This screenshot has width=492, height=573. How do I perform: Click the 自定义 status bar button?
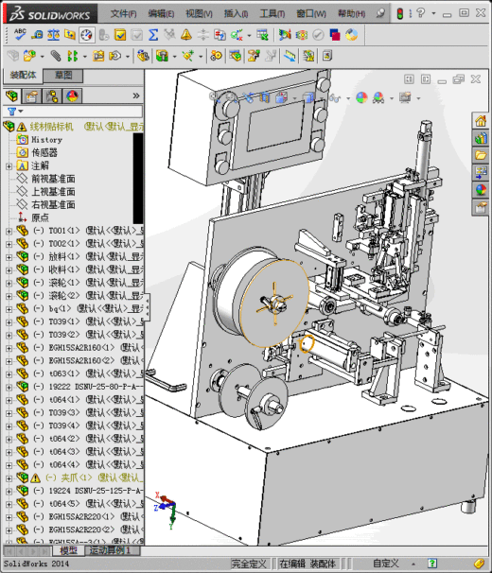[386, 564]
